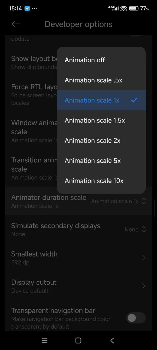The image size is (157, 350).
Task: Tap the three-dot notifications overflow icon
Action: (35, 8)
